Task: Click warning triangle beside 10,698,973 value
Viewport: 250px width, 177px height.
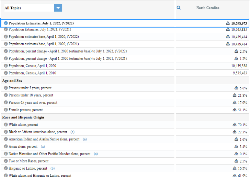Action: pyautogui.click(x=228, y=23)
